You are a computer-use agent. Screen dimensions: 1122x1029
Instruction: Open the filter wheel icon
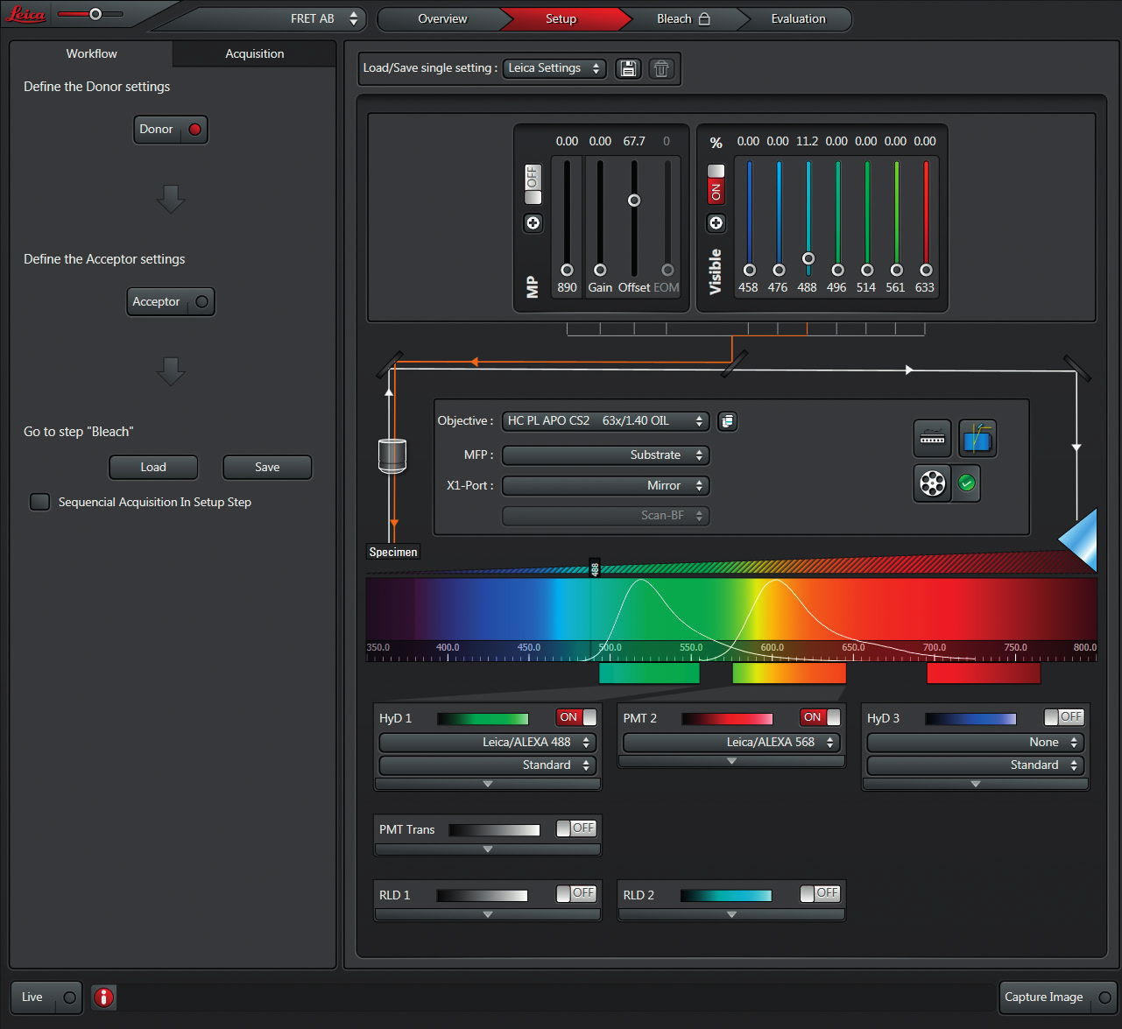932,483
